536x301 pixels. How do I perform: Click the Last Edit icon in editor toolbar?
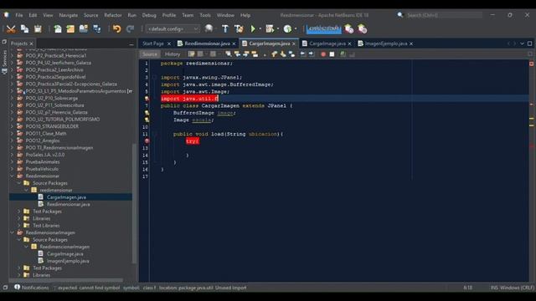(x=192, y=54)
